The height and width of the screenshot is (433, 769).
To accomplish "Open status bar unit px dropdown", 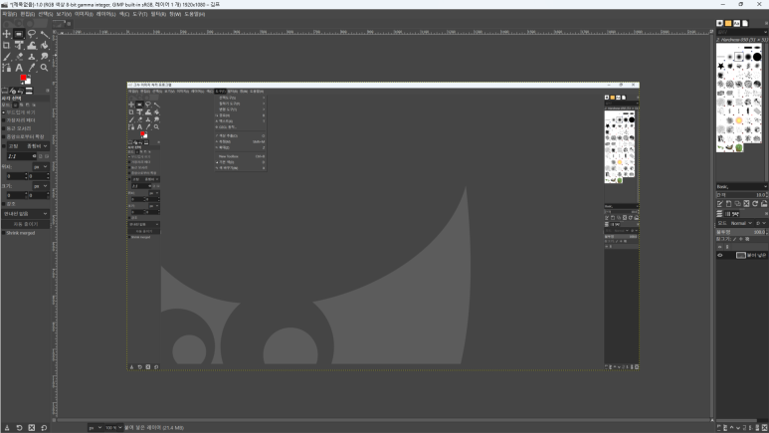I will pyautogui.click(x=96, y=428).
